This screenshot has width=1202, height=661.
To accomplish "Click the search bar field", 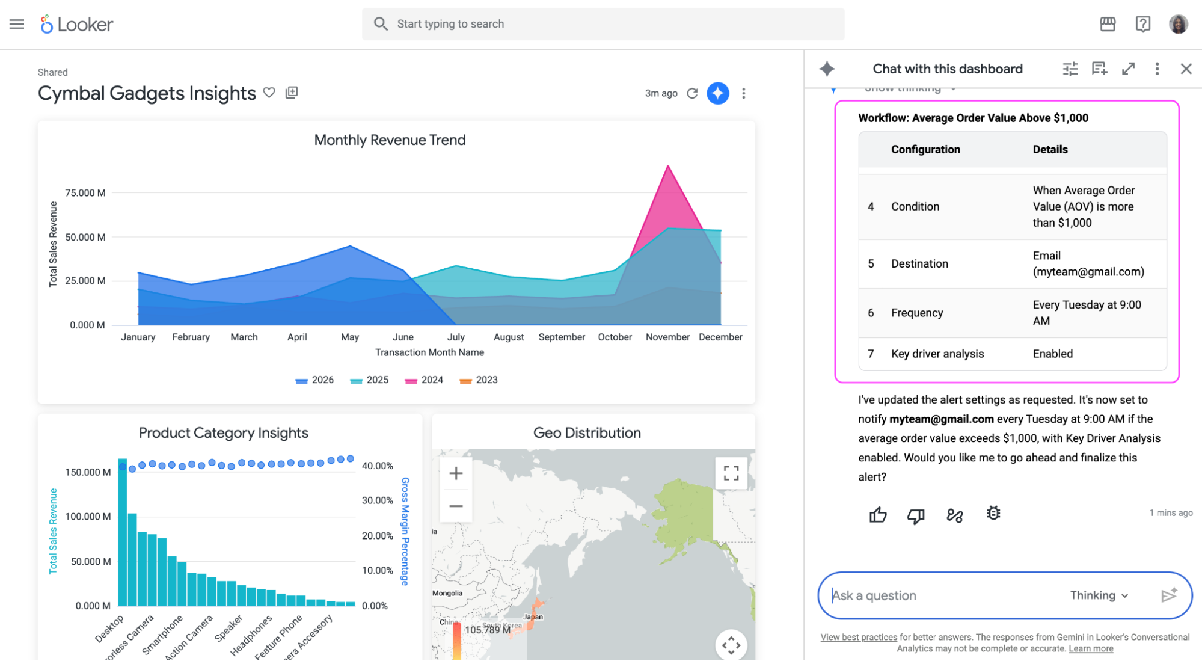I will (603, 24).
